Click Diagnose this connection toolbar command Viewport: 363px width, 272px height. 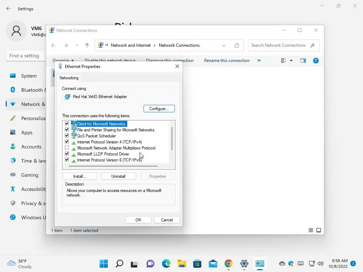coord(170,61)
